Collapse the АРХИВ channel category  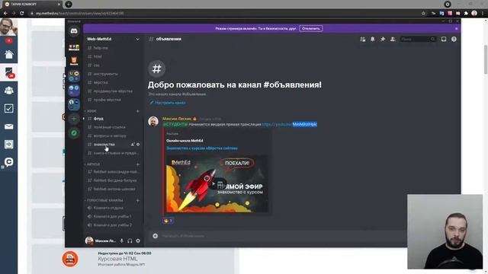93,164
